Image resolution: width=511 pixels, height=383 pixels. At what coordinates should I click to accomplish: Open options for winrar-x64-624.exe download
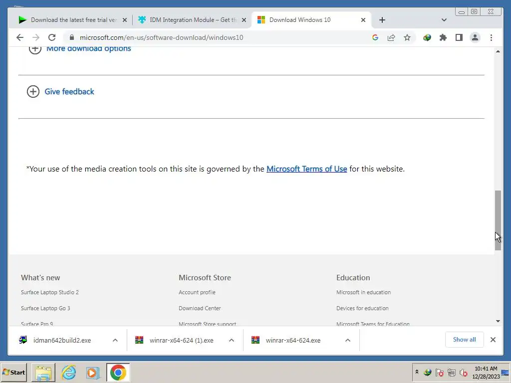[348, 340]
